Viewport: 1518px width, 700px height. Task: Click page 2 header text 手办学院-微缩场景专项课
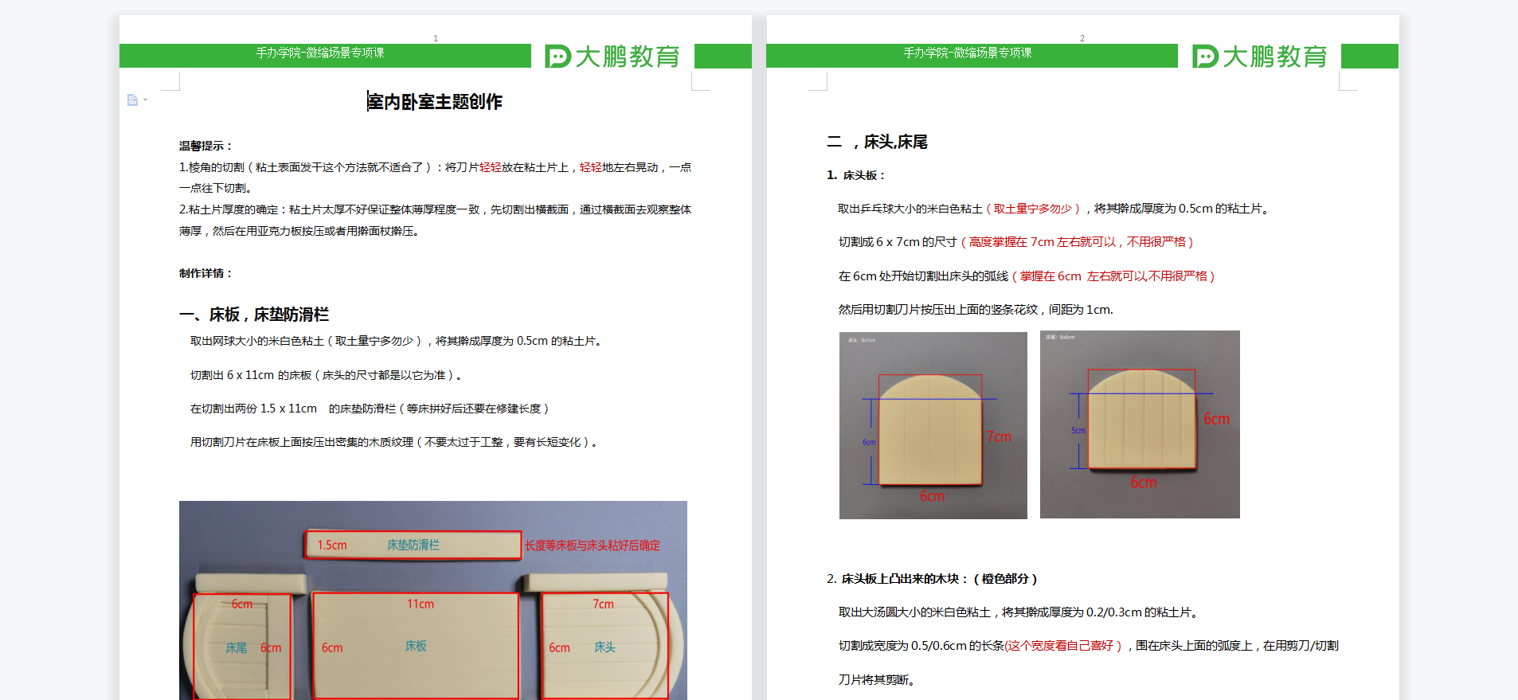pos(968,53)
